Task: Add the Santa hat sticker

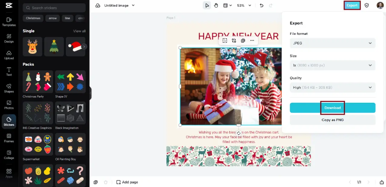Action: (x=75, y=47)
